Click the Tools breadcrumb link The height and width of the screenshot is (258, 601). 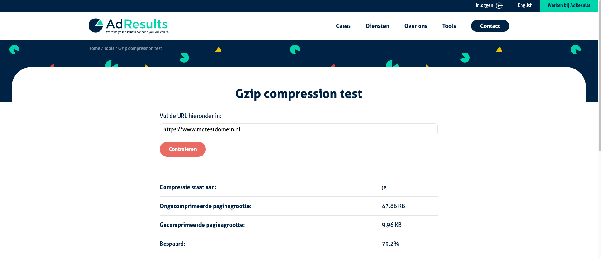[109, 48]
